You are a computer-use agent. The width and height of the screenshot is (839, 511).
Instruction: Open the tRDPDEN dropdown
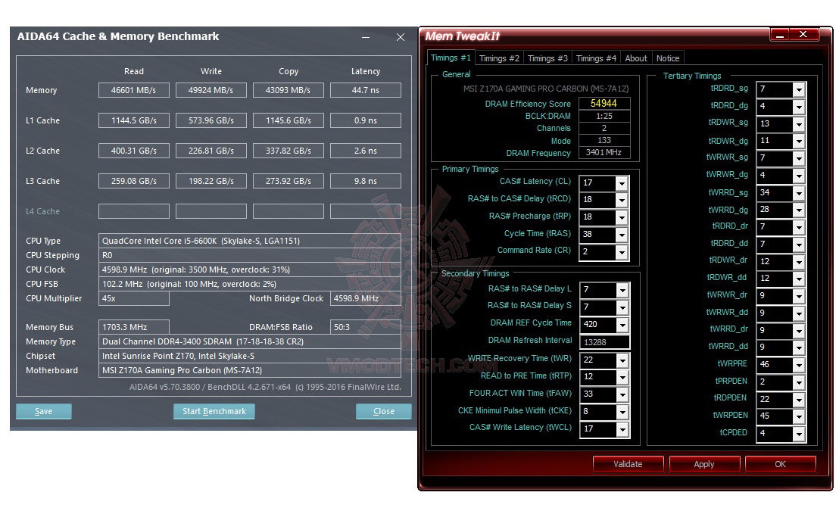point(799,399)
